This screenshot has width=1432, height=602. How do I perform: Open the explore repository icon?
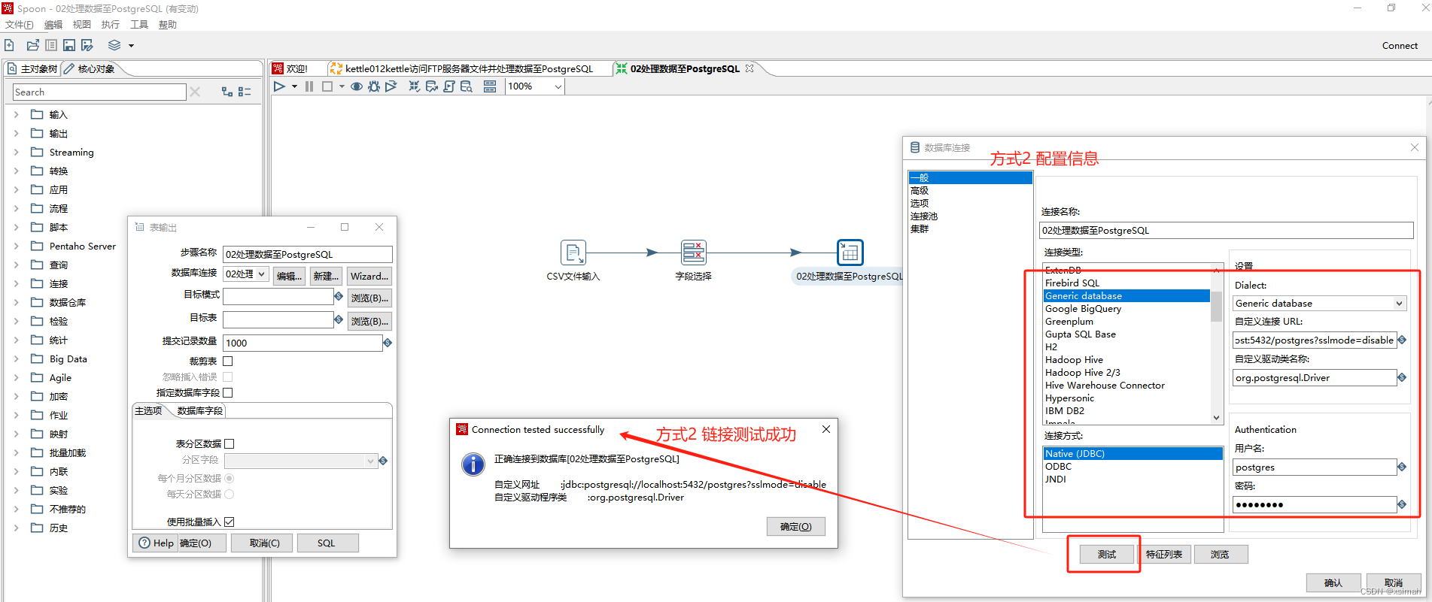point(50,45)
